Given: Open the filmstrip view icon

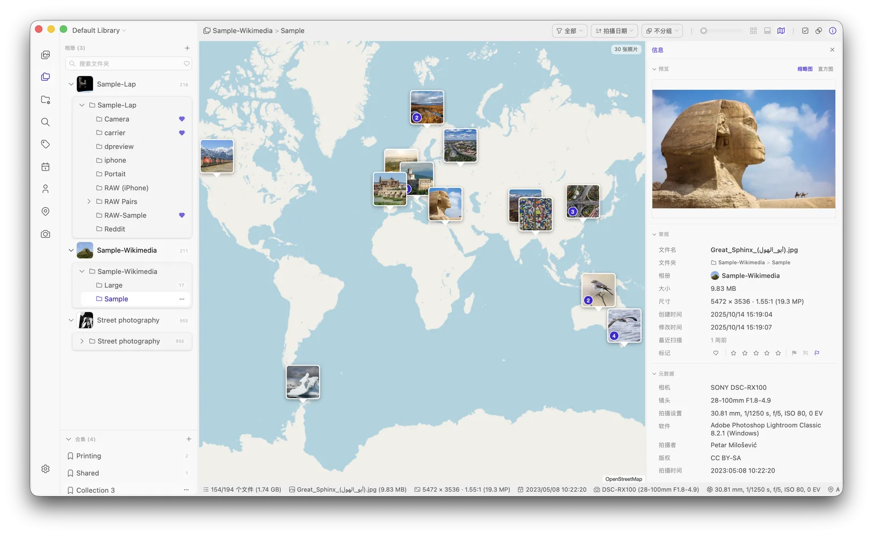Looking at the screenshot, I should point(767,31).
